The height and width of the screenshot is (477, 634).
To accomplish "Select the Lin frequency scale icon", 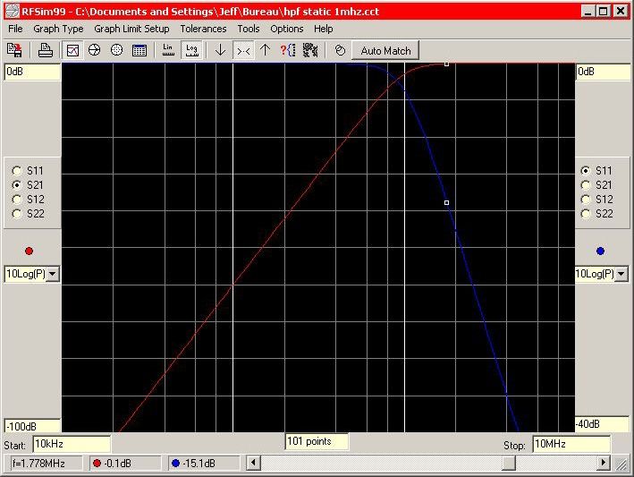I will pyautogui.click(x=168, y=50).
